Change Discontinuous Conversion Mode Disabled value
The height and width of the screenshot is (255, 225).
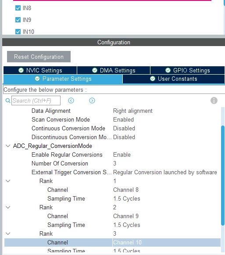coord(124,137)
